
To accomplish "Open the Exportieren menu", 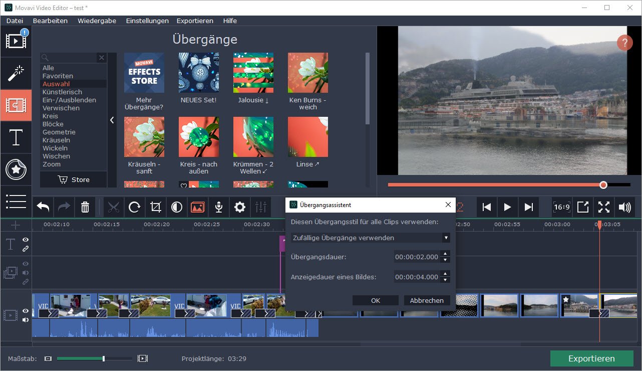I will click(195, 21).
